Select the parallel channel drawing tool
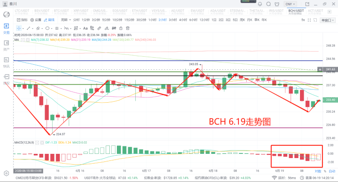Screen dimensions: 338x182 pos(38,28)
